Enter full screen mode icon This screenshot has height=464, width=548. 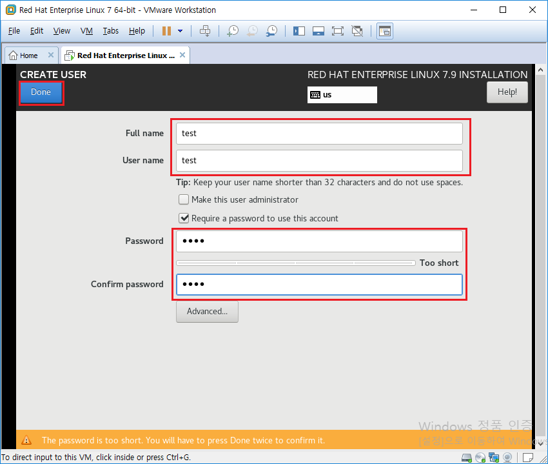tap(338, 31)
